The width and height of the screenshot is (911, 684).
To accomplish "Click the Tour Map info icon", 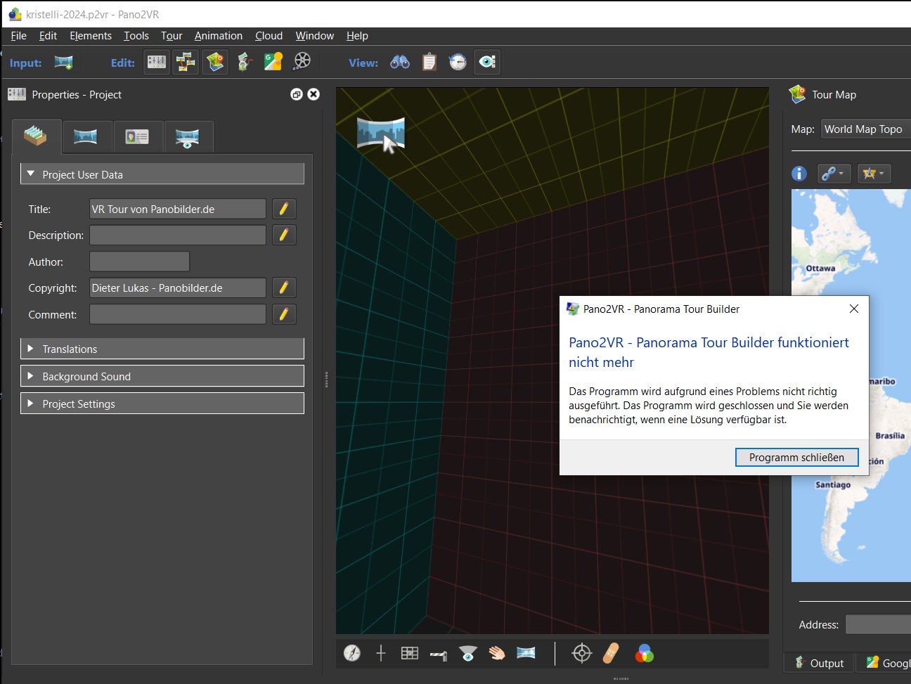I will [799, 173].
